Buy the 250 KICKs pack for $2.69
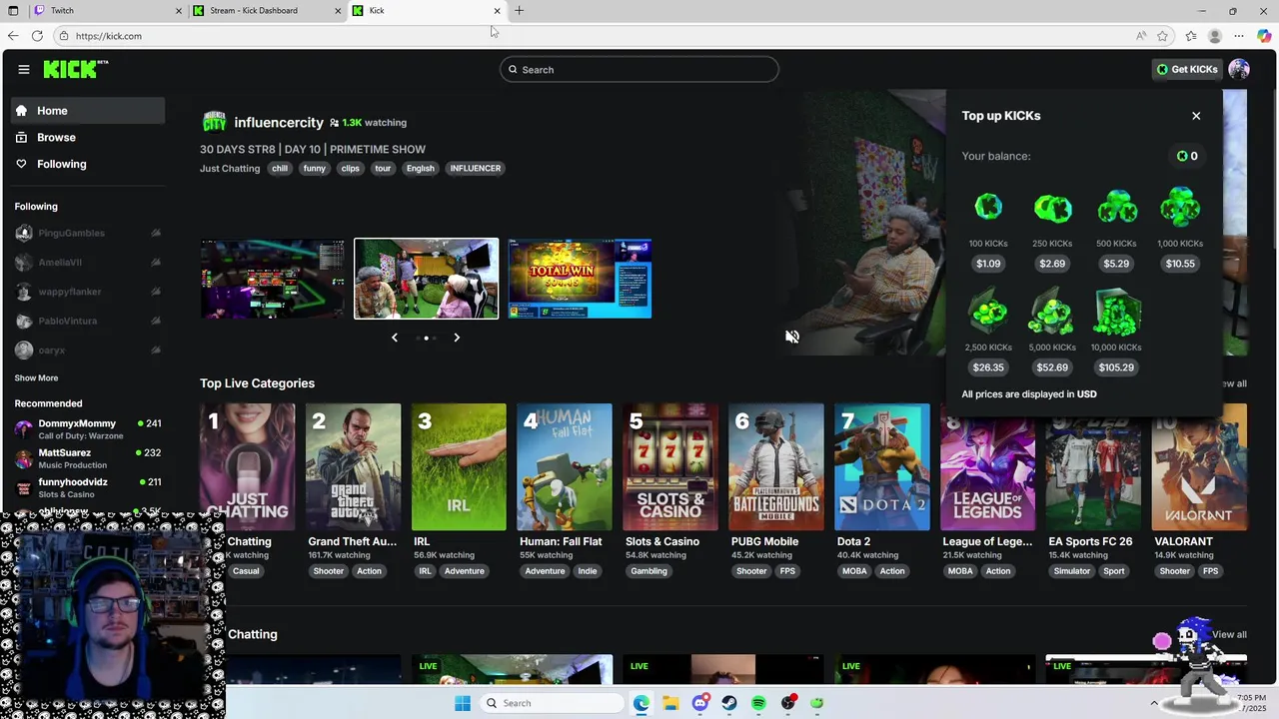Image resolution: width=1279 pixels, height=719 pixels. (1052, 264)
